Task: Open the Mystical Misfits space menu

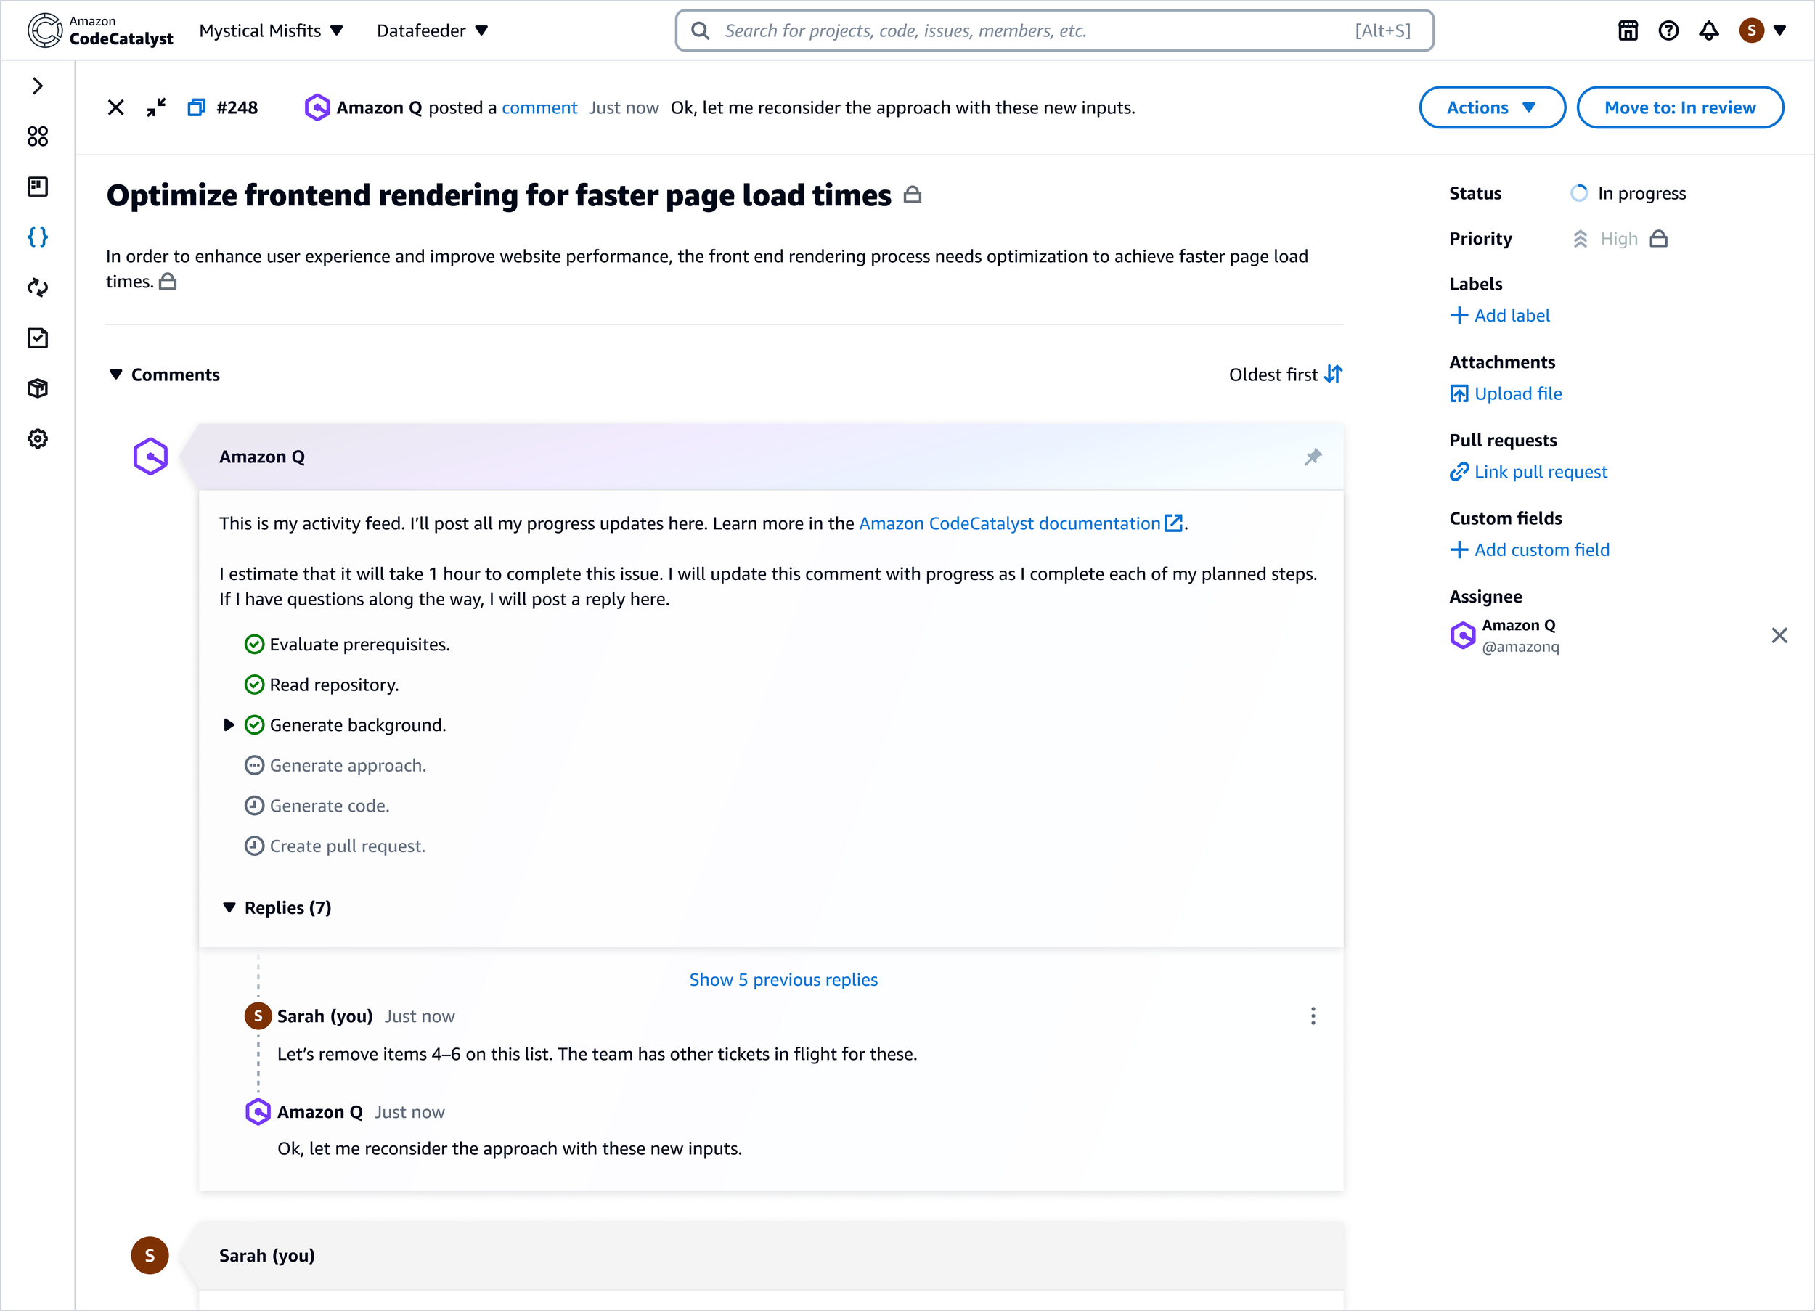Action: pyautogui.click(x=271, y=30)
